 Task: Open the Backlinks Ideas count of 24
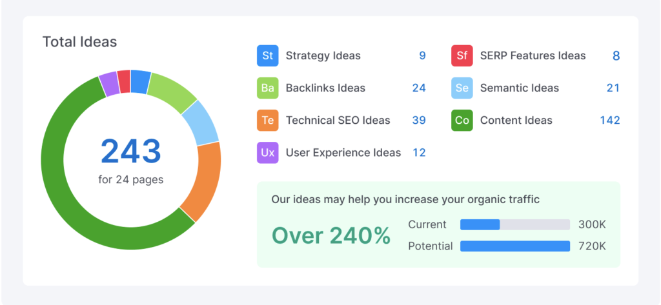pyautogui.click(x=419, y=88)
